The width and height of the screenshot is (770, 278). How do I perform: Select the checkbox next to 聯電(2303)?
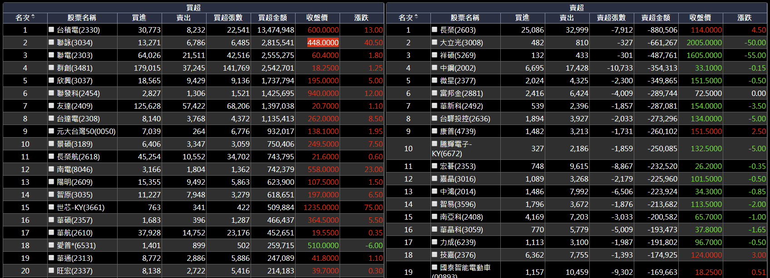click(51, 55)
